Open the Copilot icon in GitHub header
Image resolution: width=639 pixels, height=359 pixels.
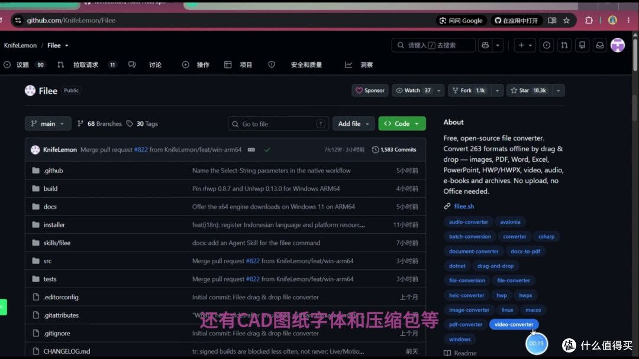pos(485,45)
